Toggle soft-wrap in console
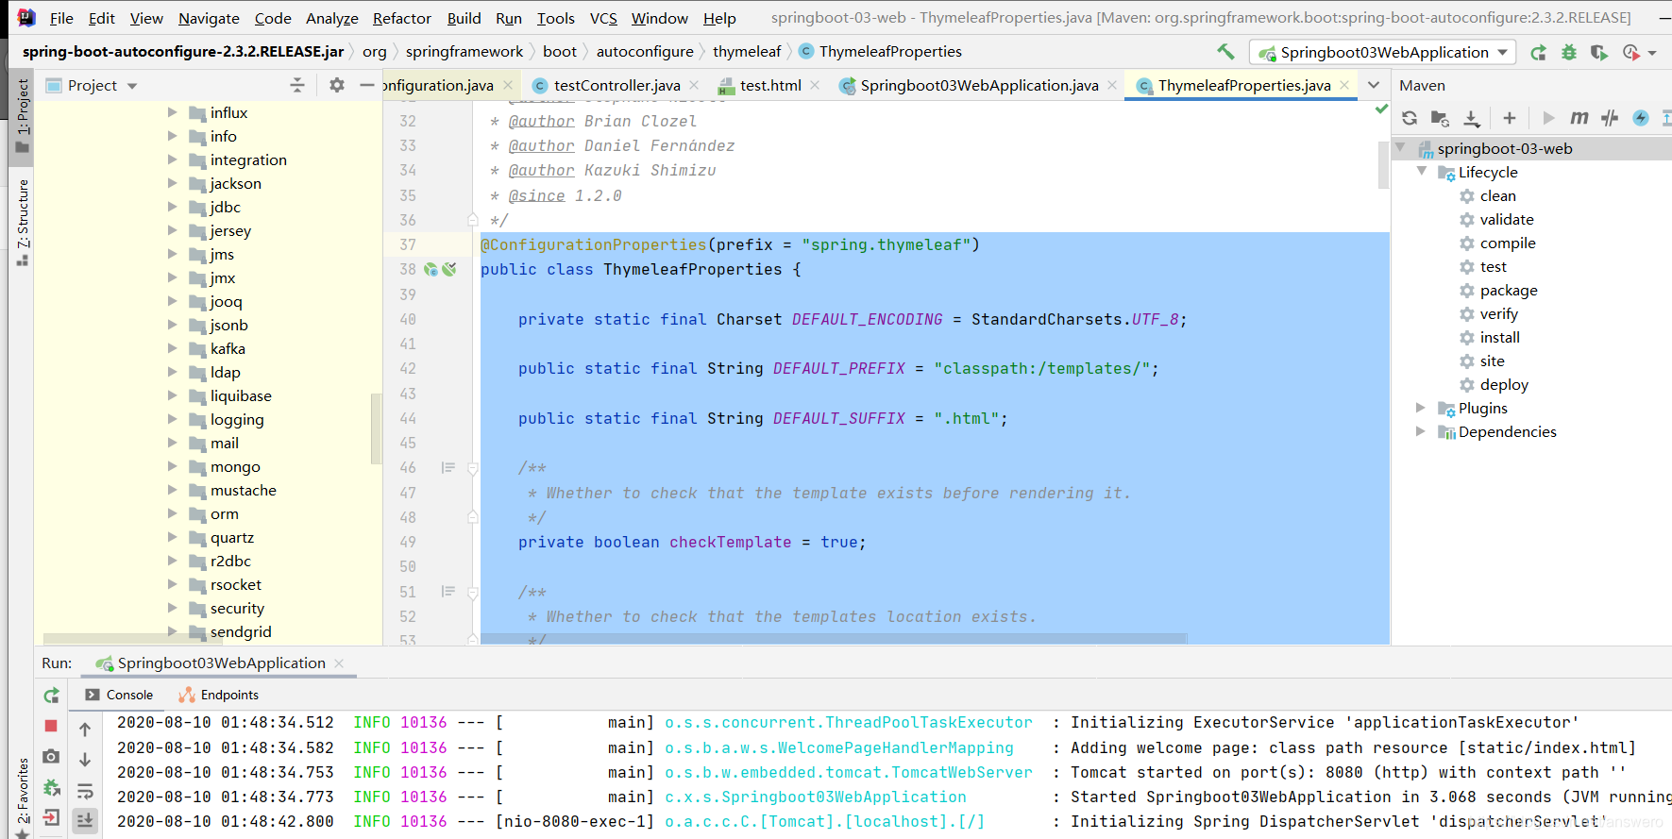Screen dimensions: 1672x839 (85, 791)
